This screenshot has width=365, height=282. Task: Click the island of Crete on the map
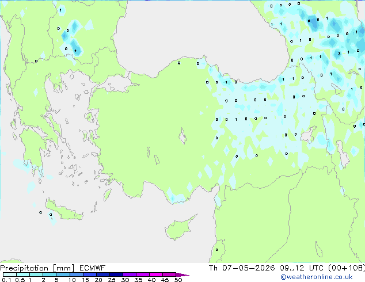click(63, 210)
